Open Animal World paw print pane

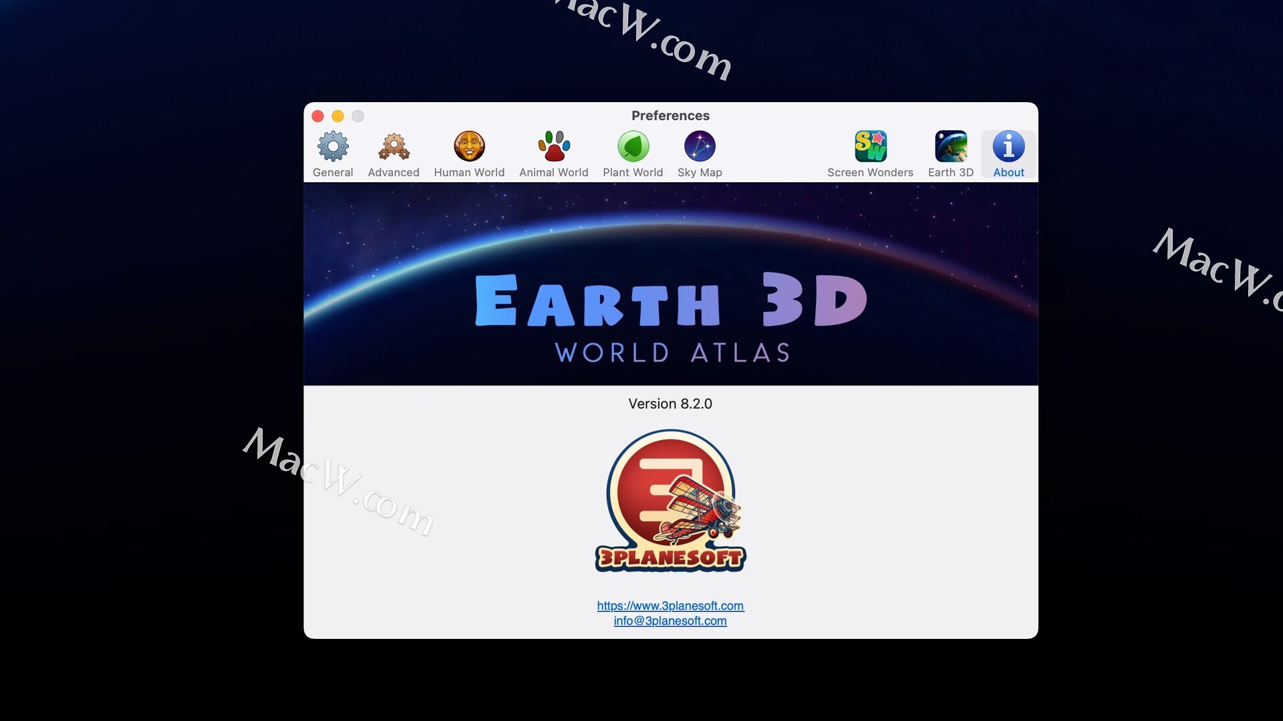553,154
